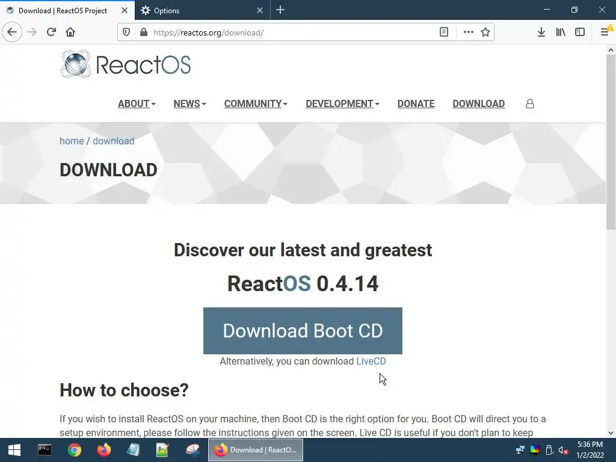Expand the ABOUT dropdown menu
616x462 pixels.
click(137, 103)
